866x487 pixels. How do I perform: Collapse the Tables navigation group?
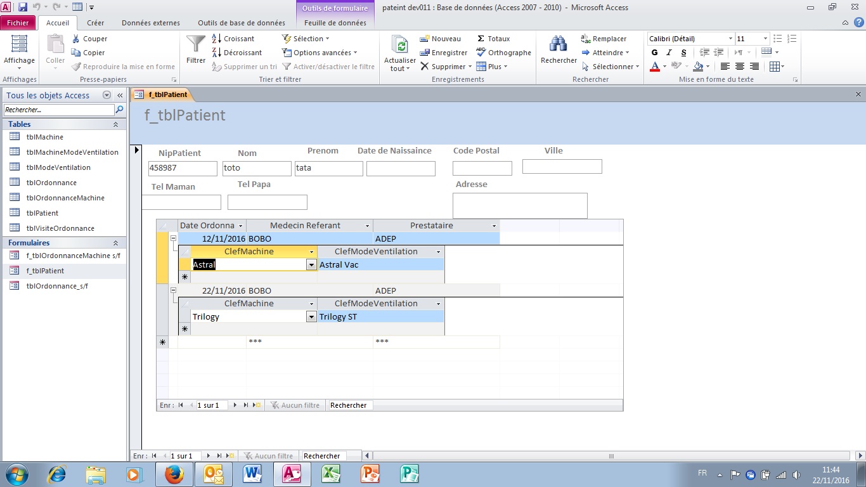coord(115,124)
